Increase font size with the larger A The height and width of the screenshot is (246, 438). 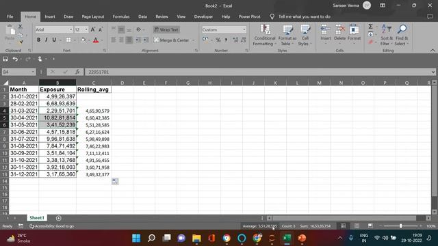(93, 29)
